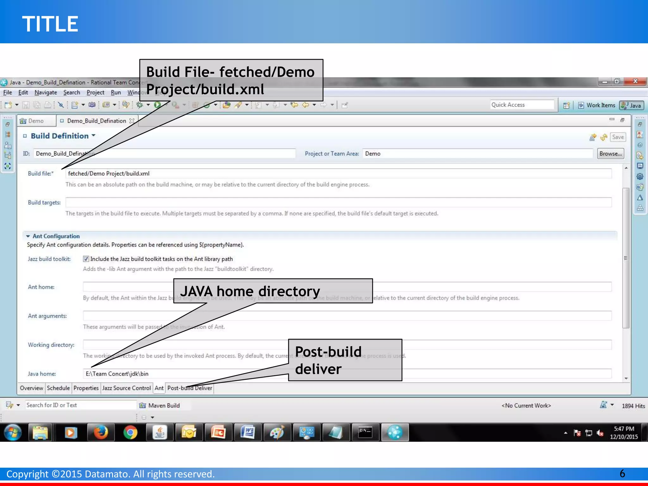
Task: Open Windows Start menu
Action: (x=13, y=433)
